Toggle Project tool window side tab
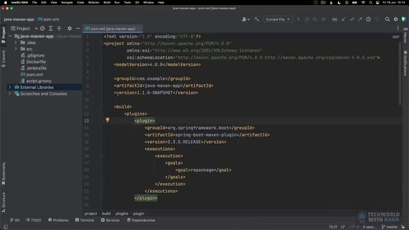Screen dimensions: 409x230 click(x=3, y=35)
